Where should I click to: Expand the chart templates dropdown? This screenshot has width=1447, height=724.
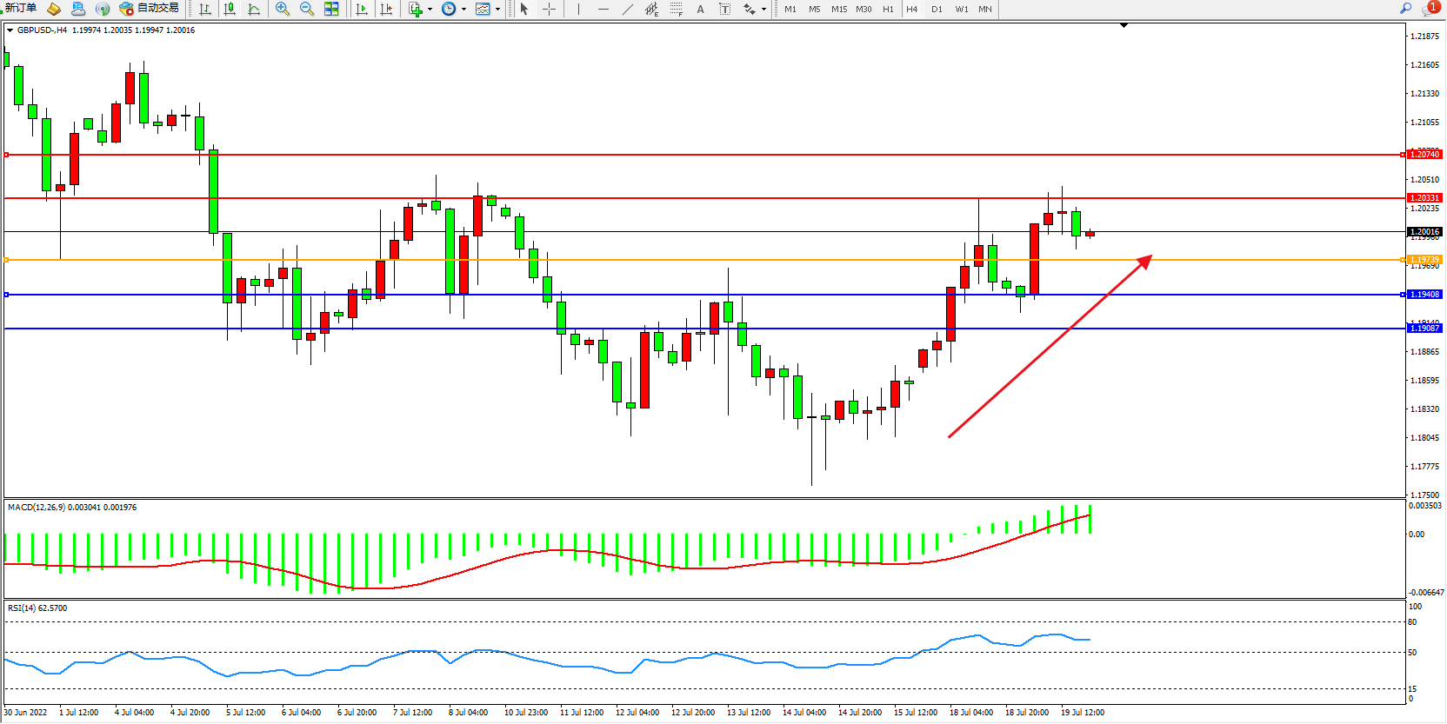click(x=497, y=9)
